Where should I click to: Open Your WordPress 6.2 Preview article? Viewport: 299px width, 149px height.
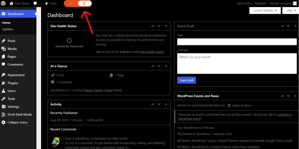click(x=195, y=128)
